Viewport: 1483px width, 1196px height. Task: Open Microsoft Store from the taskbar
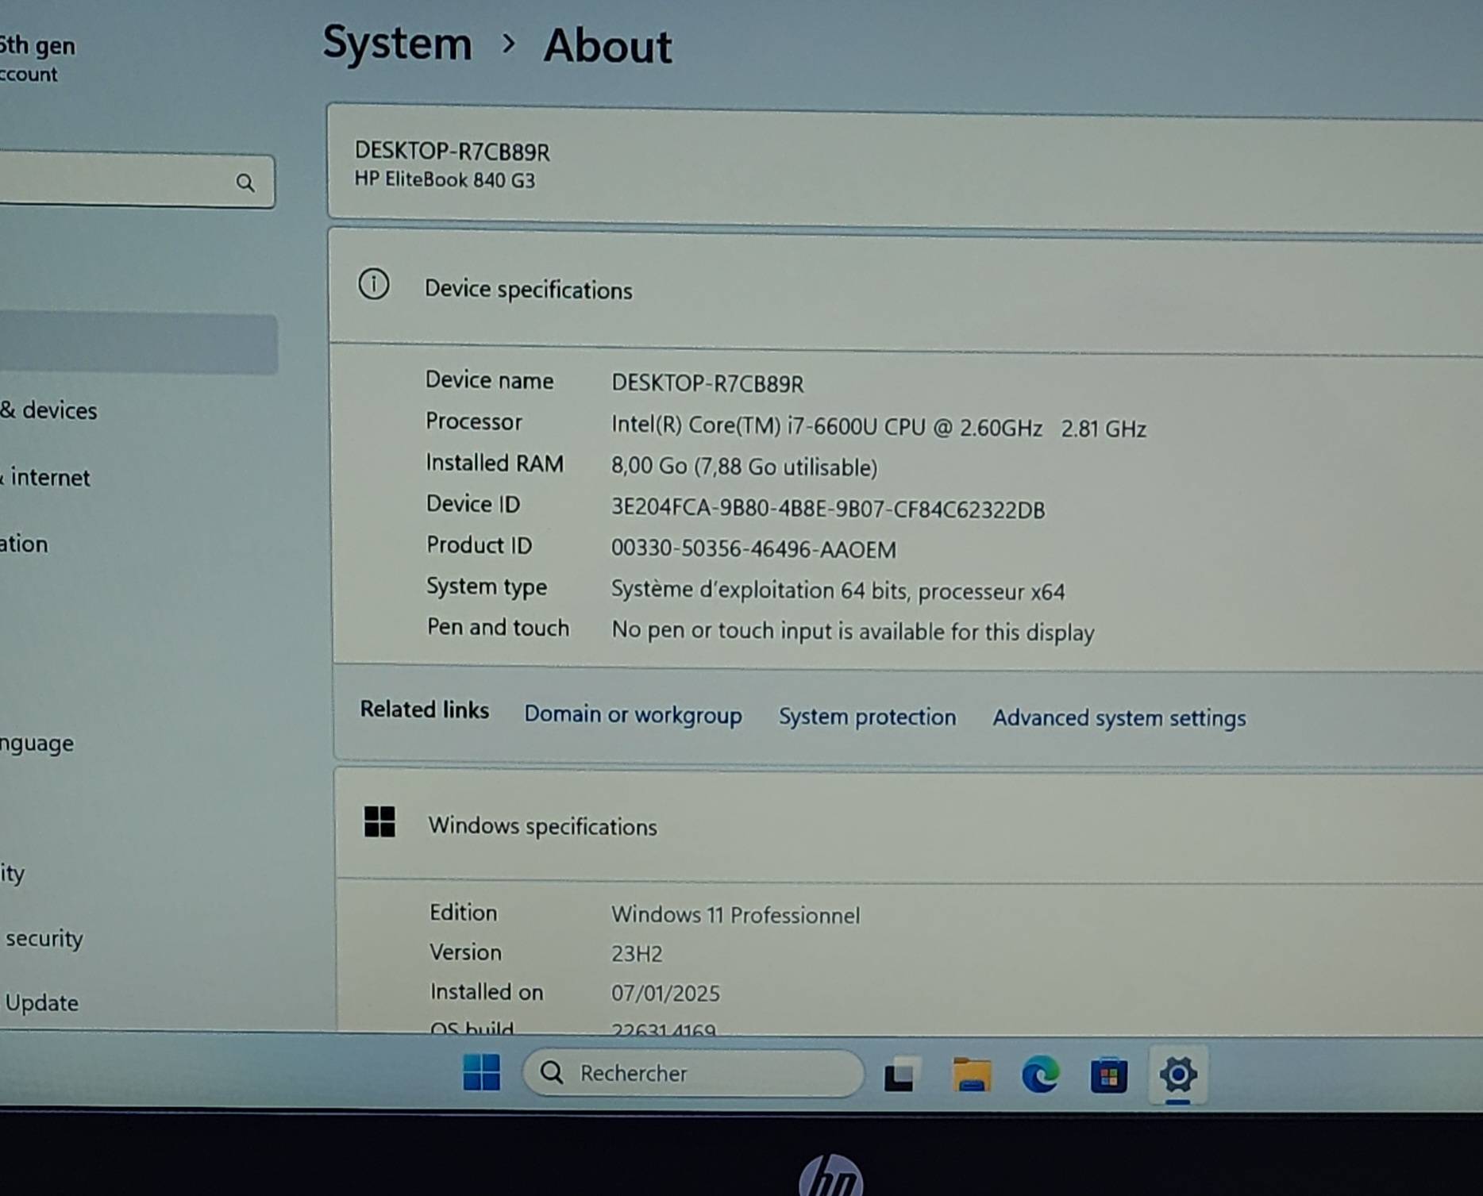1108,1076
